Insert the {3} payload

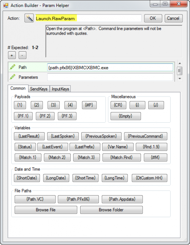[54, 105]
